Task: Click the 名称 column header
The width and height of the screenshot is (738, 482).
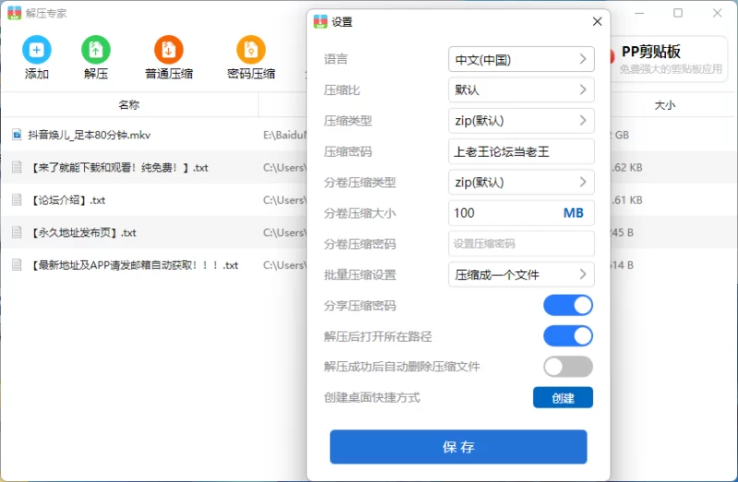Action: tap(129, 105)
